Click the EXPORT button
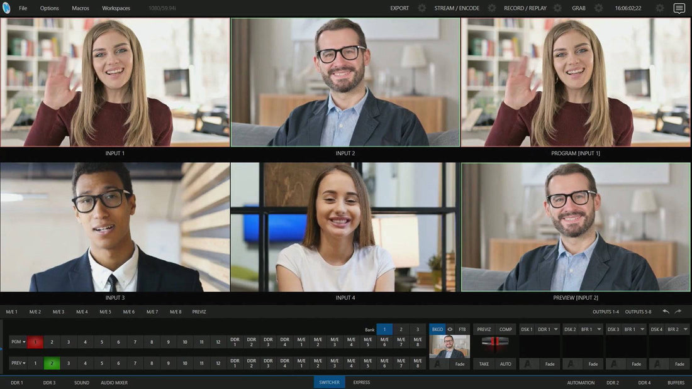 tap(399, 8)
